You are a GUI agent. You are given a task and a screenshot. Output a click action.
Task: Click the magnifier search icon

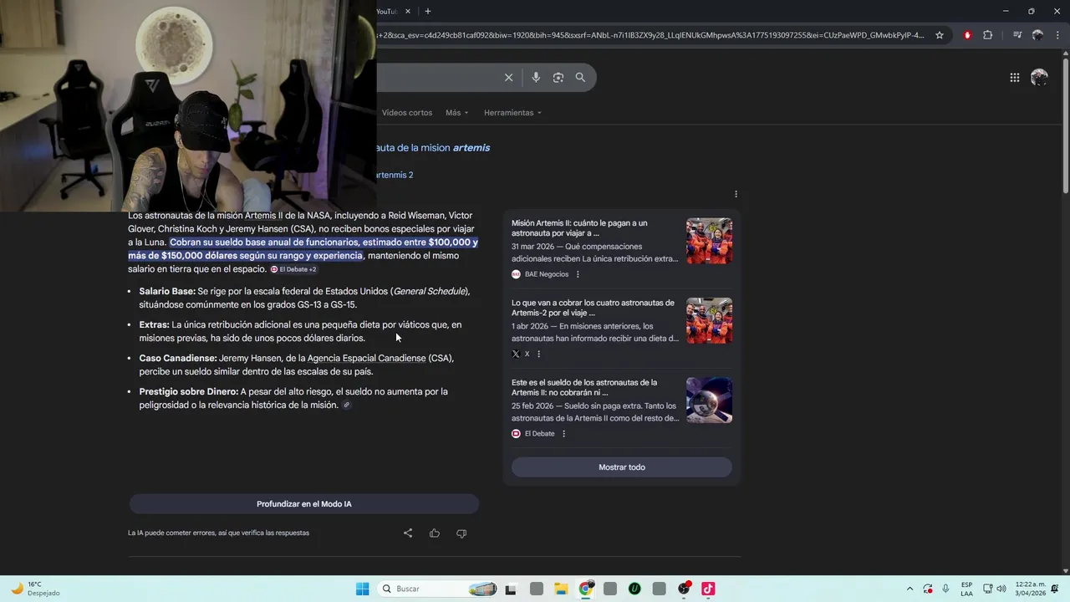point(580,77)
